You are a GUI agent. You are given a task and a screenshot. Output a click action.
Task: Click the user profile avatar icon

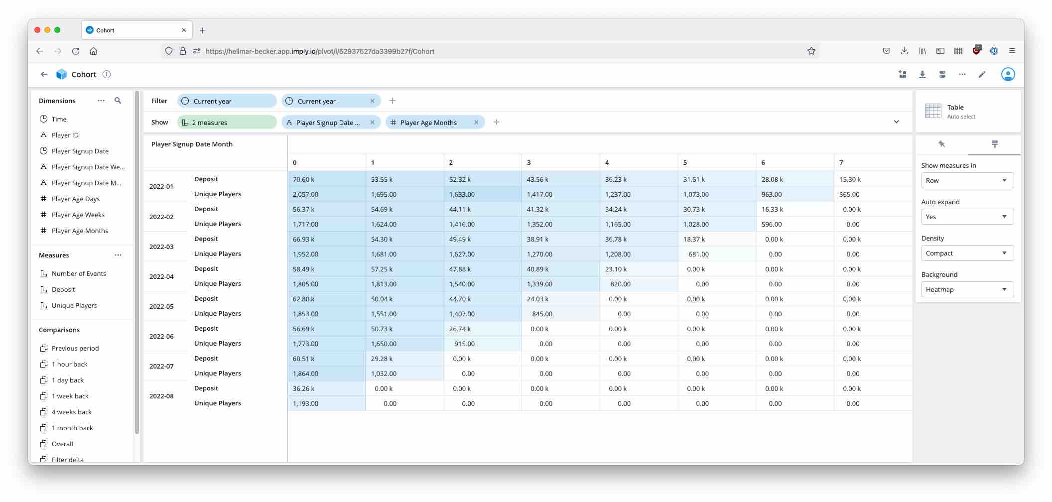click(x=1008, y=74)
